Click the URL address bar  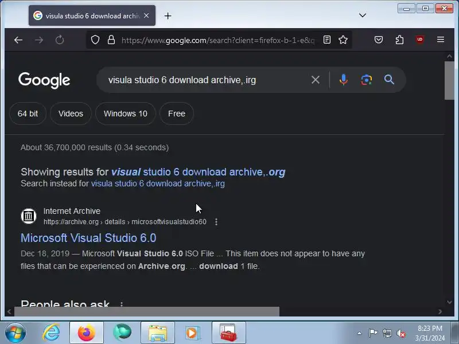218,40
